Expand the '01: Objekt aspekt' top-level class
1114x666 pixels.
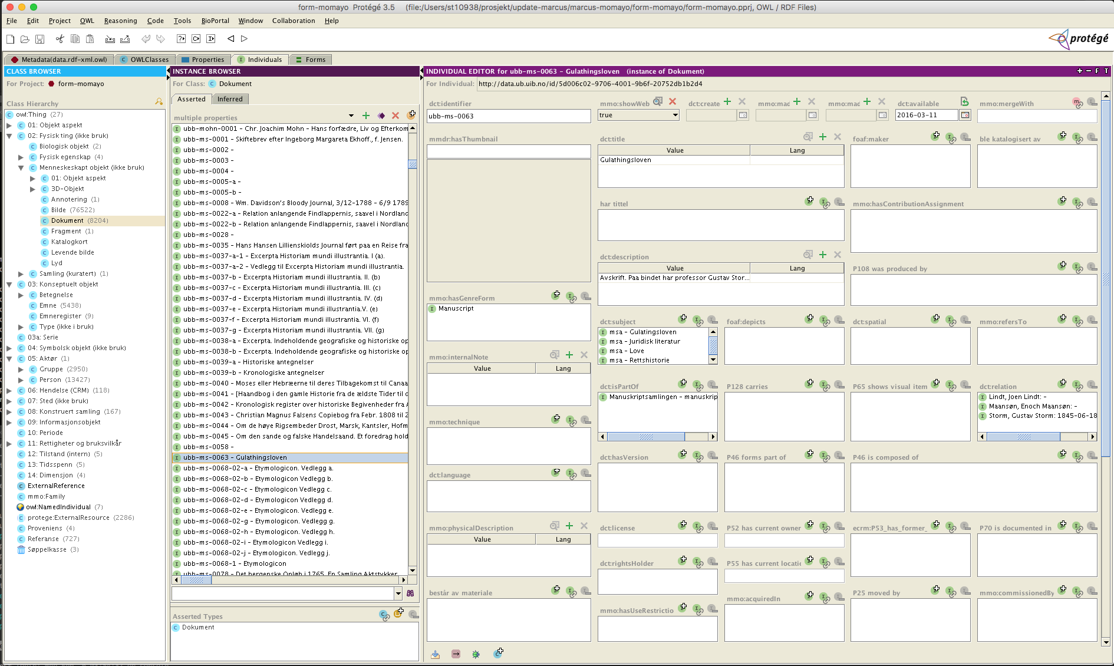click(x=9, y=125)
